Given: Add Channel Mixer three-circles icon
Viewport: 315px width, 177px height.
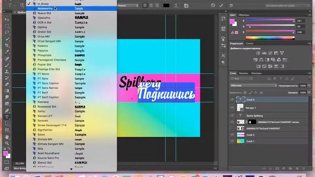Looking at the screenshot, I should 279,59.
